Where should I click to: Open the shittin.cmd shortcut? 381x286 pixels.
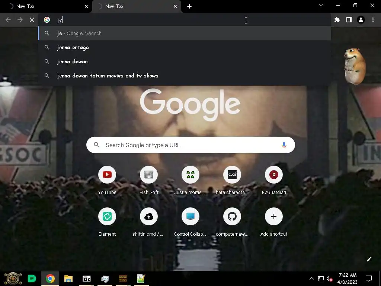[x=149, y=222]
